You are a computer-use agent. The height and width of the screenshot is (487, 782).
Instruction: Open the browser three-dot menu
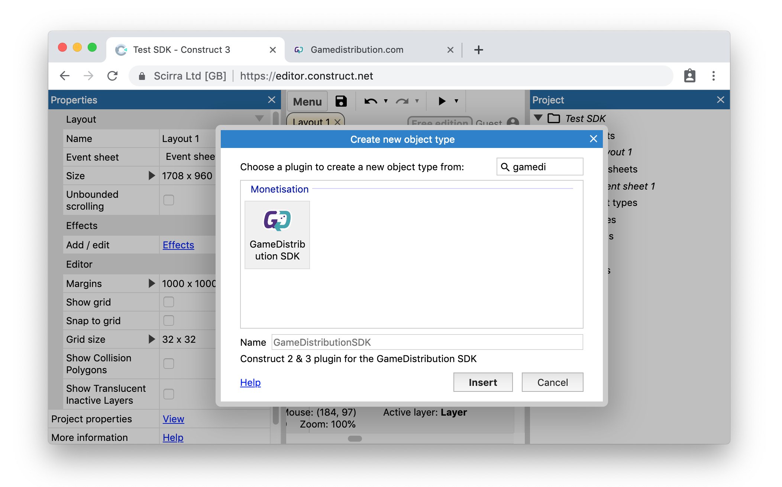(713, 76)
